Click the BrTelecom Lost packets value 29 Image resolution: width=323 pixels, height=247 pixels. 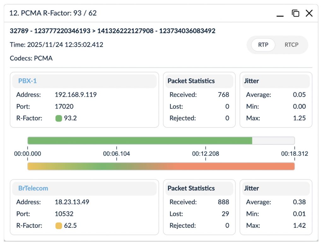tap(225, 214)
